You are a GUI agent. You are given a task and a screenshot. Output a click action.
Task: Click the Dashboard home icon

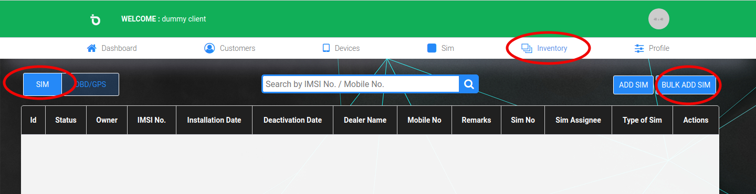92,48
